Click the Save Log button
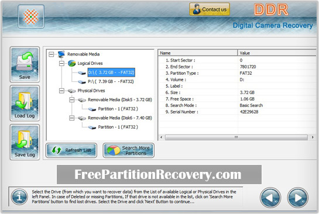 (25, 142)
